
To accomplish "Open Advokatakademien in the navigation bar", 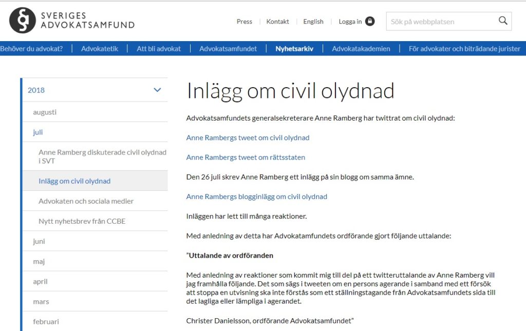I will pyautogui.click(x=361, y=49).
